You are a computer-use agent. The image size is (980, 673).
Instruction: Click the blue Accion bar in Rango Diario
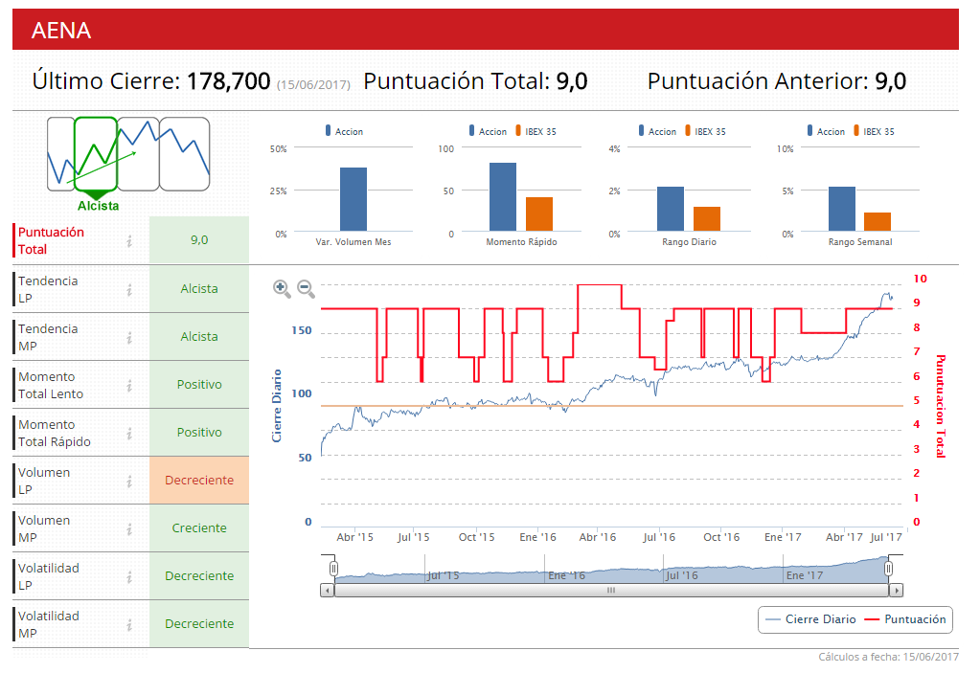[x=670, y=209]
